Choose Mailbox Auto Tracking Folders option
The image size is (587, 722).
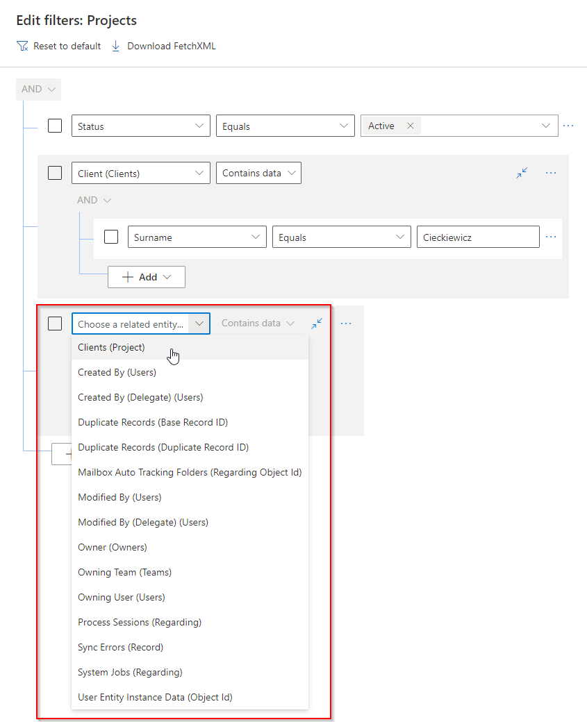click(190, 472)
